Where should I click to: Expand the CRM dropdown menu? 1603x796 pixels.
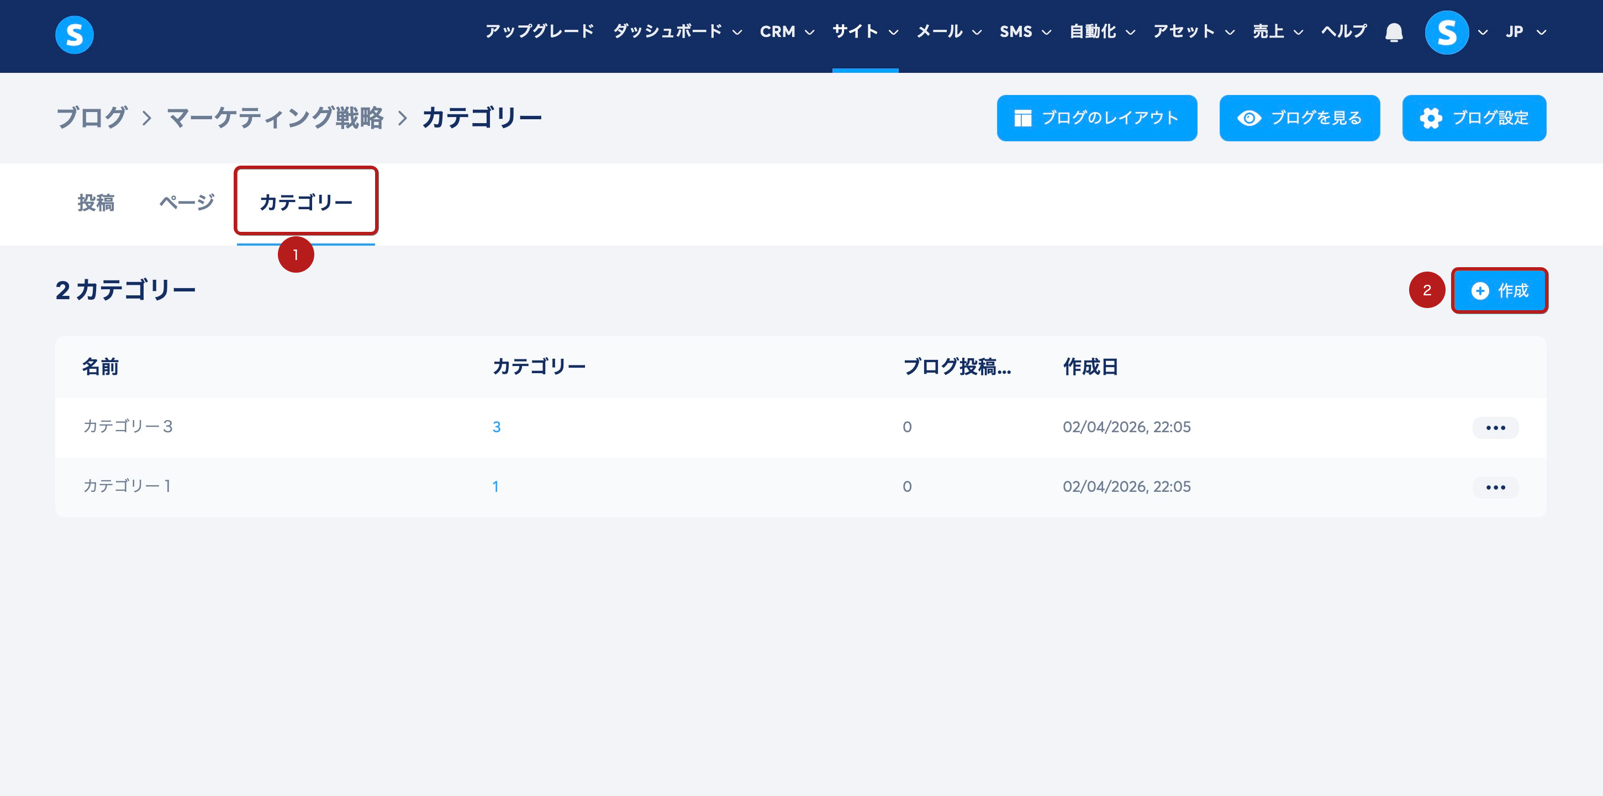tap(787, 31)
